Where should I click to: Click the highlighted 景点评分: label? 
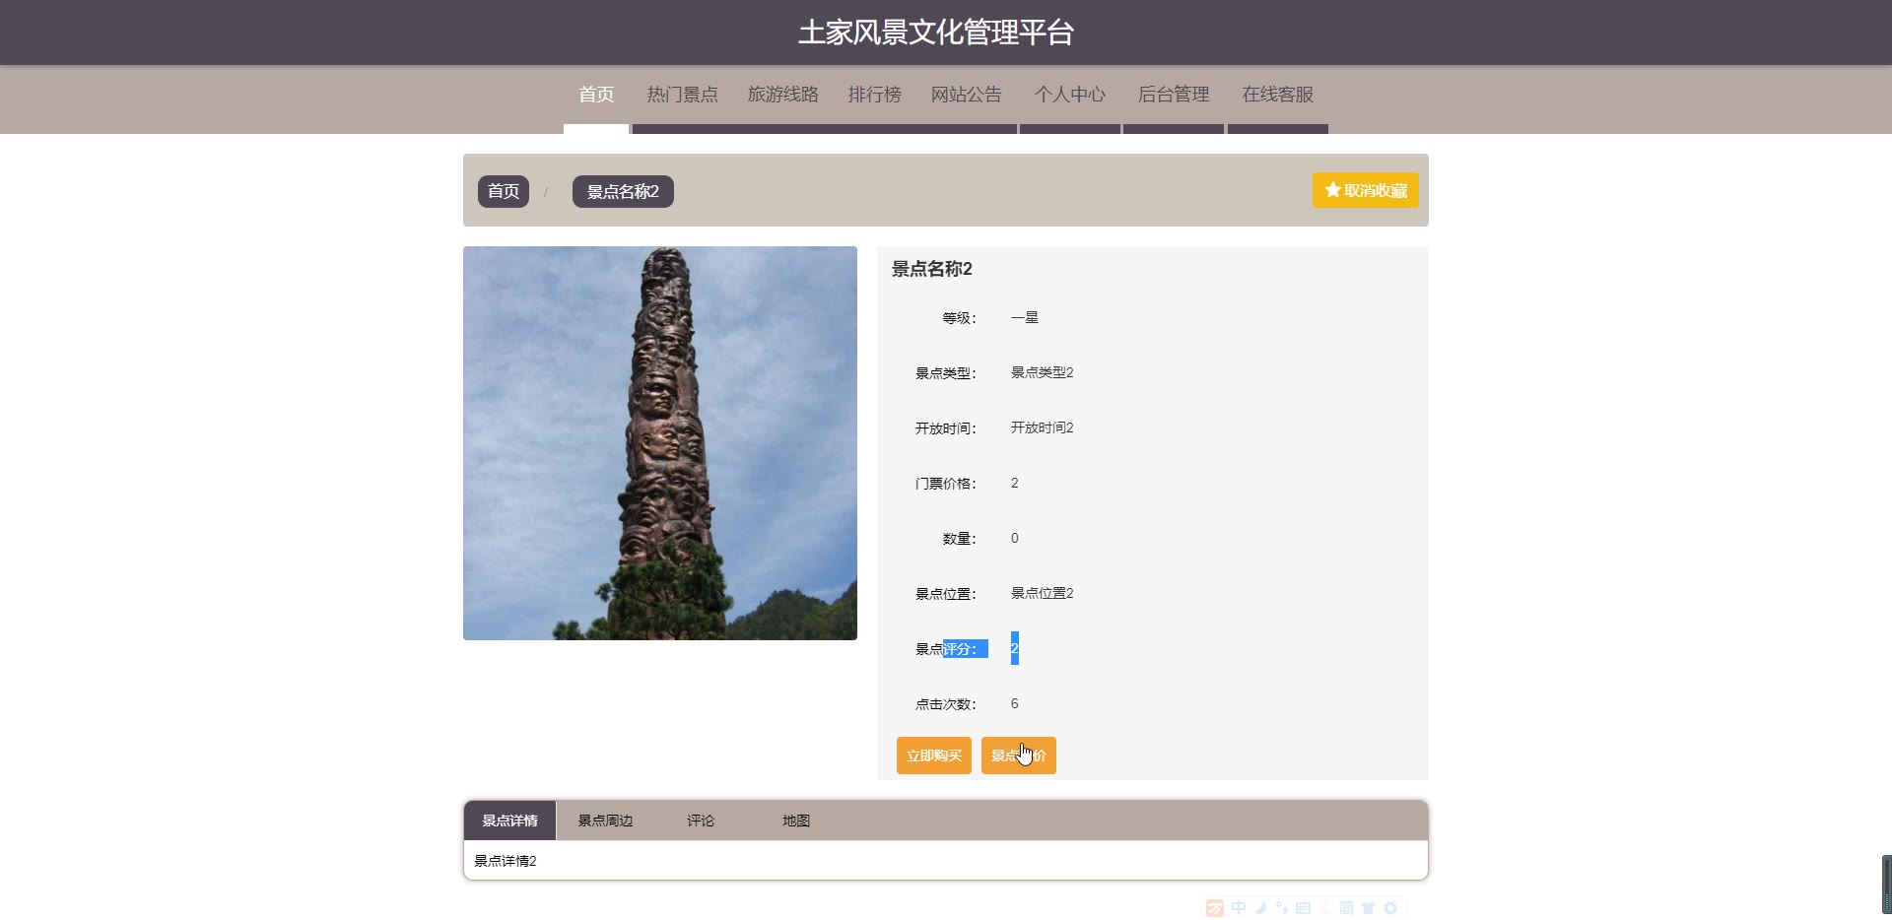952,649
